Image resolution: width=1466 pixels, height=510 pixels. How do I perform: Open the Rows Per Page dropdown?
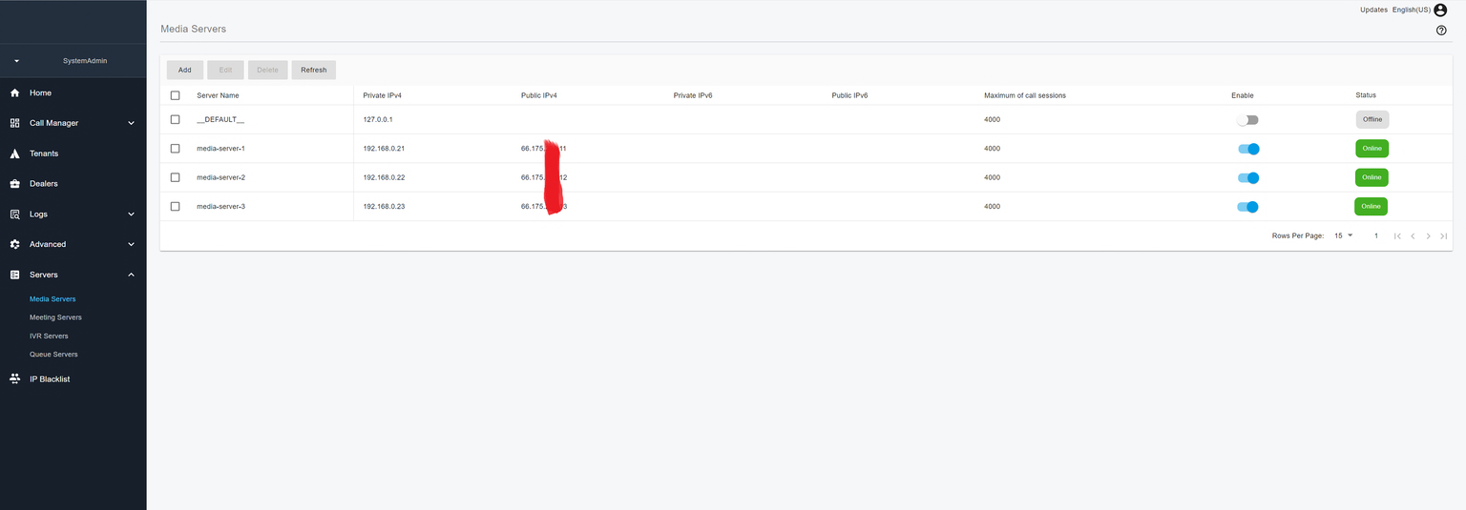1344,235
